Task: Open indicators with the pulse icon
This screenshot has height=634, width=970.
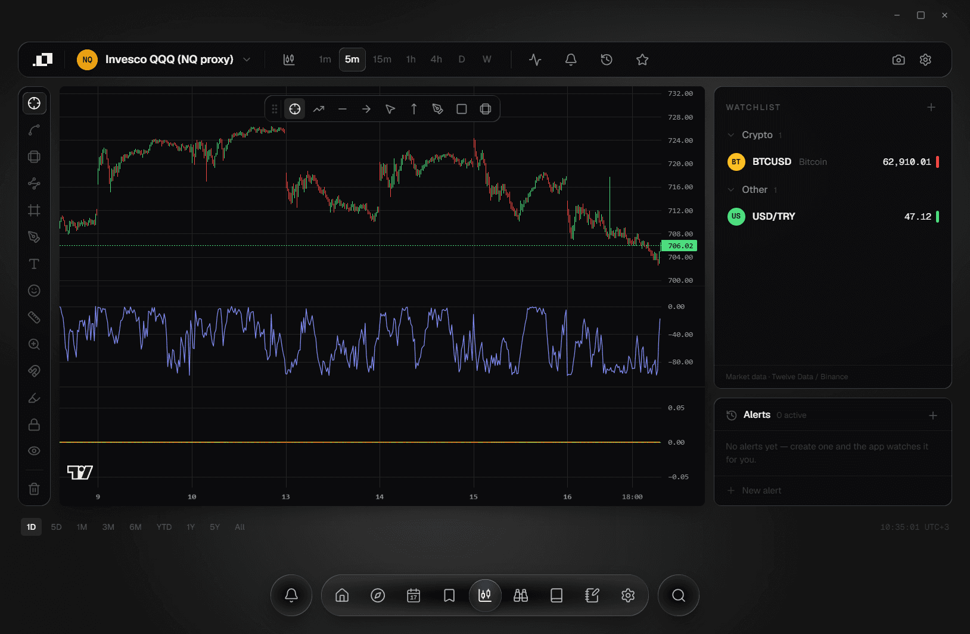Action: [x=535, y=60]
